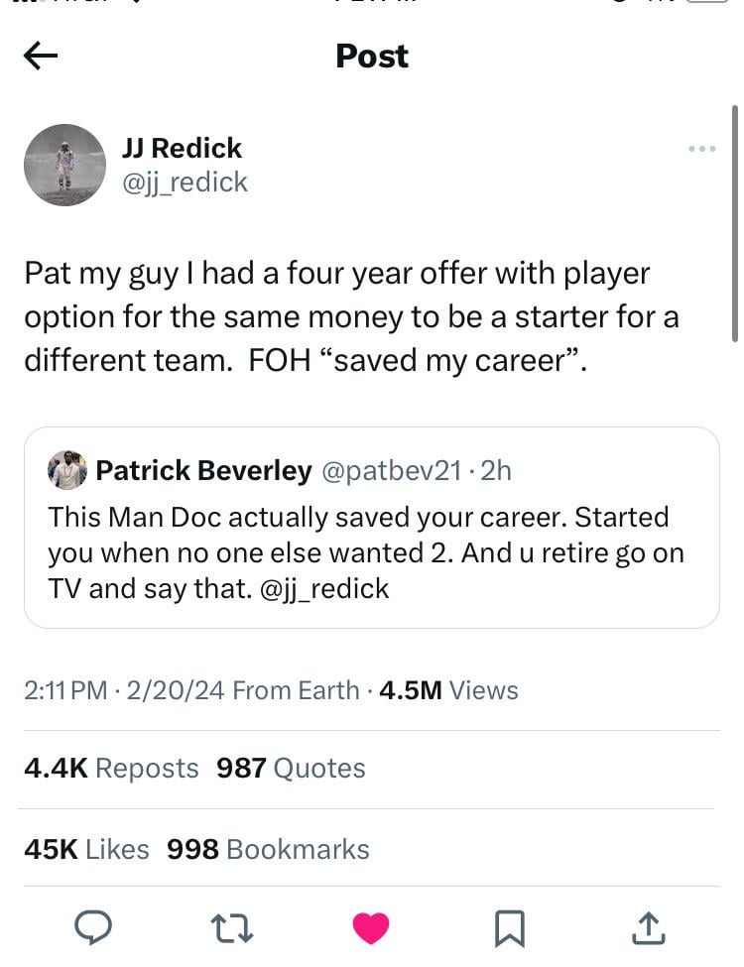This screenshot has width=744, height=967.
Task: Open the three-dot more options menu
Action: (701, 150)
